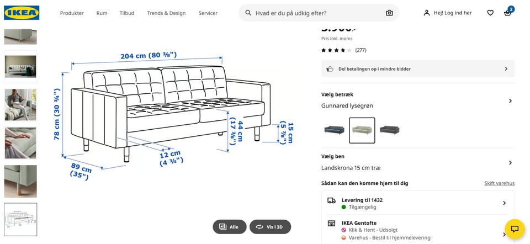
Task: Select the woman sitting on sofa thumbnail
Action: (20, 105)
